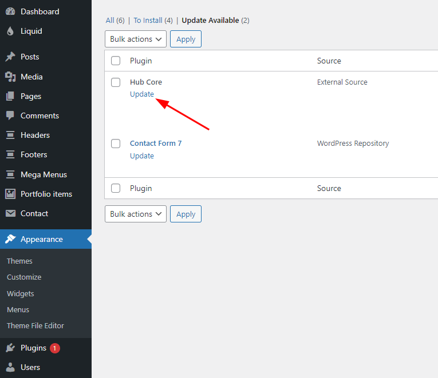
Task: Click the Plugins plug icon
Action: pyautogui.click(x=10, y=348)
